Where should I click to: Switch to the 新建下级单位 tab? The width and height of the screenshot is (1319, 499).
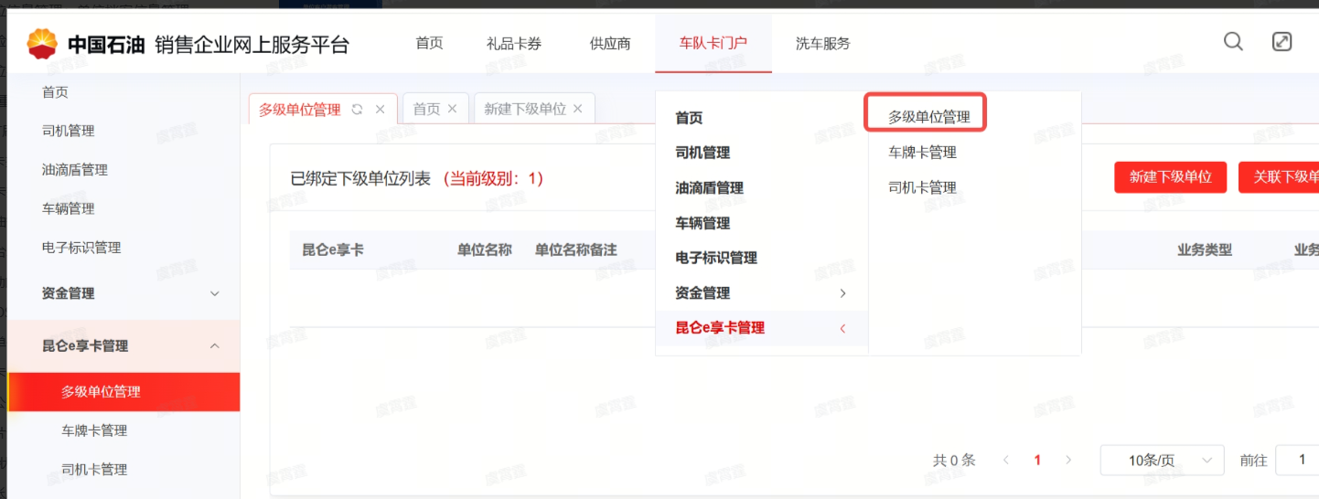coord(524,109)
